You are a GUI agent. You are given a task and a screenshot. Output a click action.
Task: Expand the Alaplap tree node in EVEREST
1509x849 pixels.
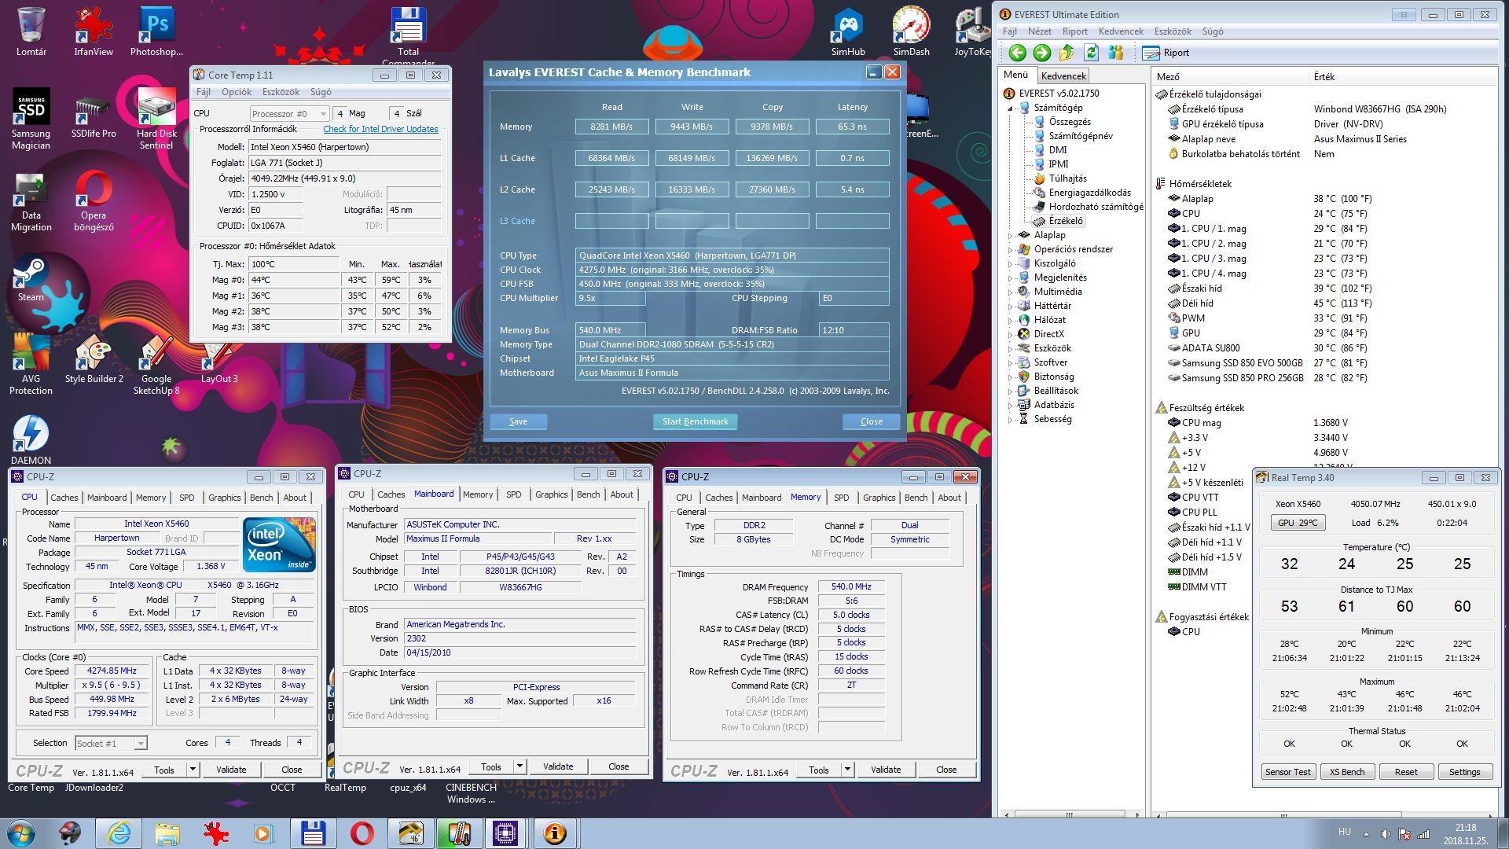tap(1010, 235)
